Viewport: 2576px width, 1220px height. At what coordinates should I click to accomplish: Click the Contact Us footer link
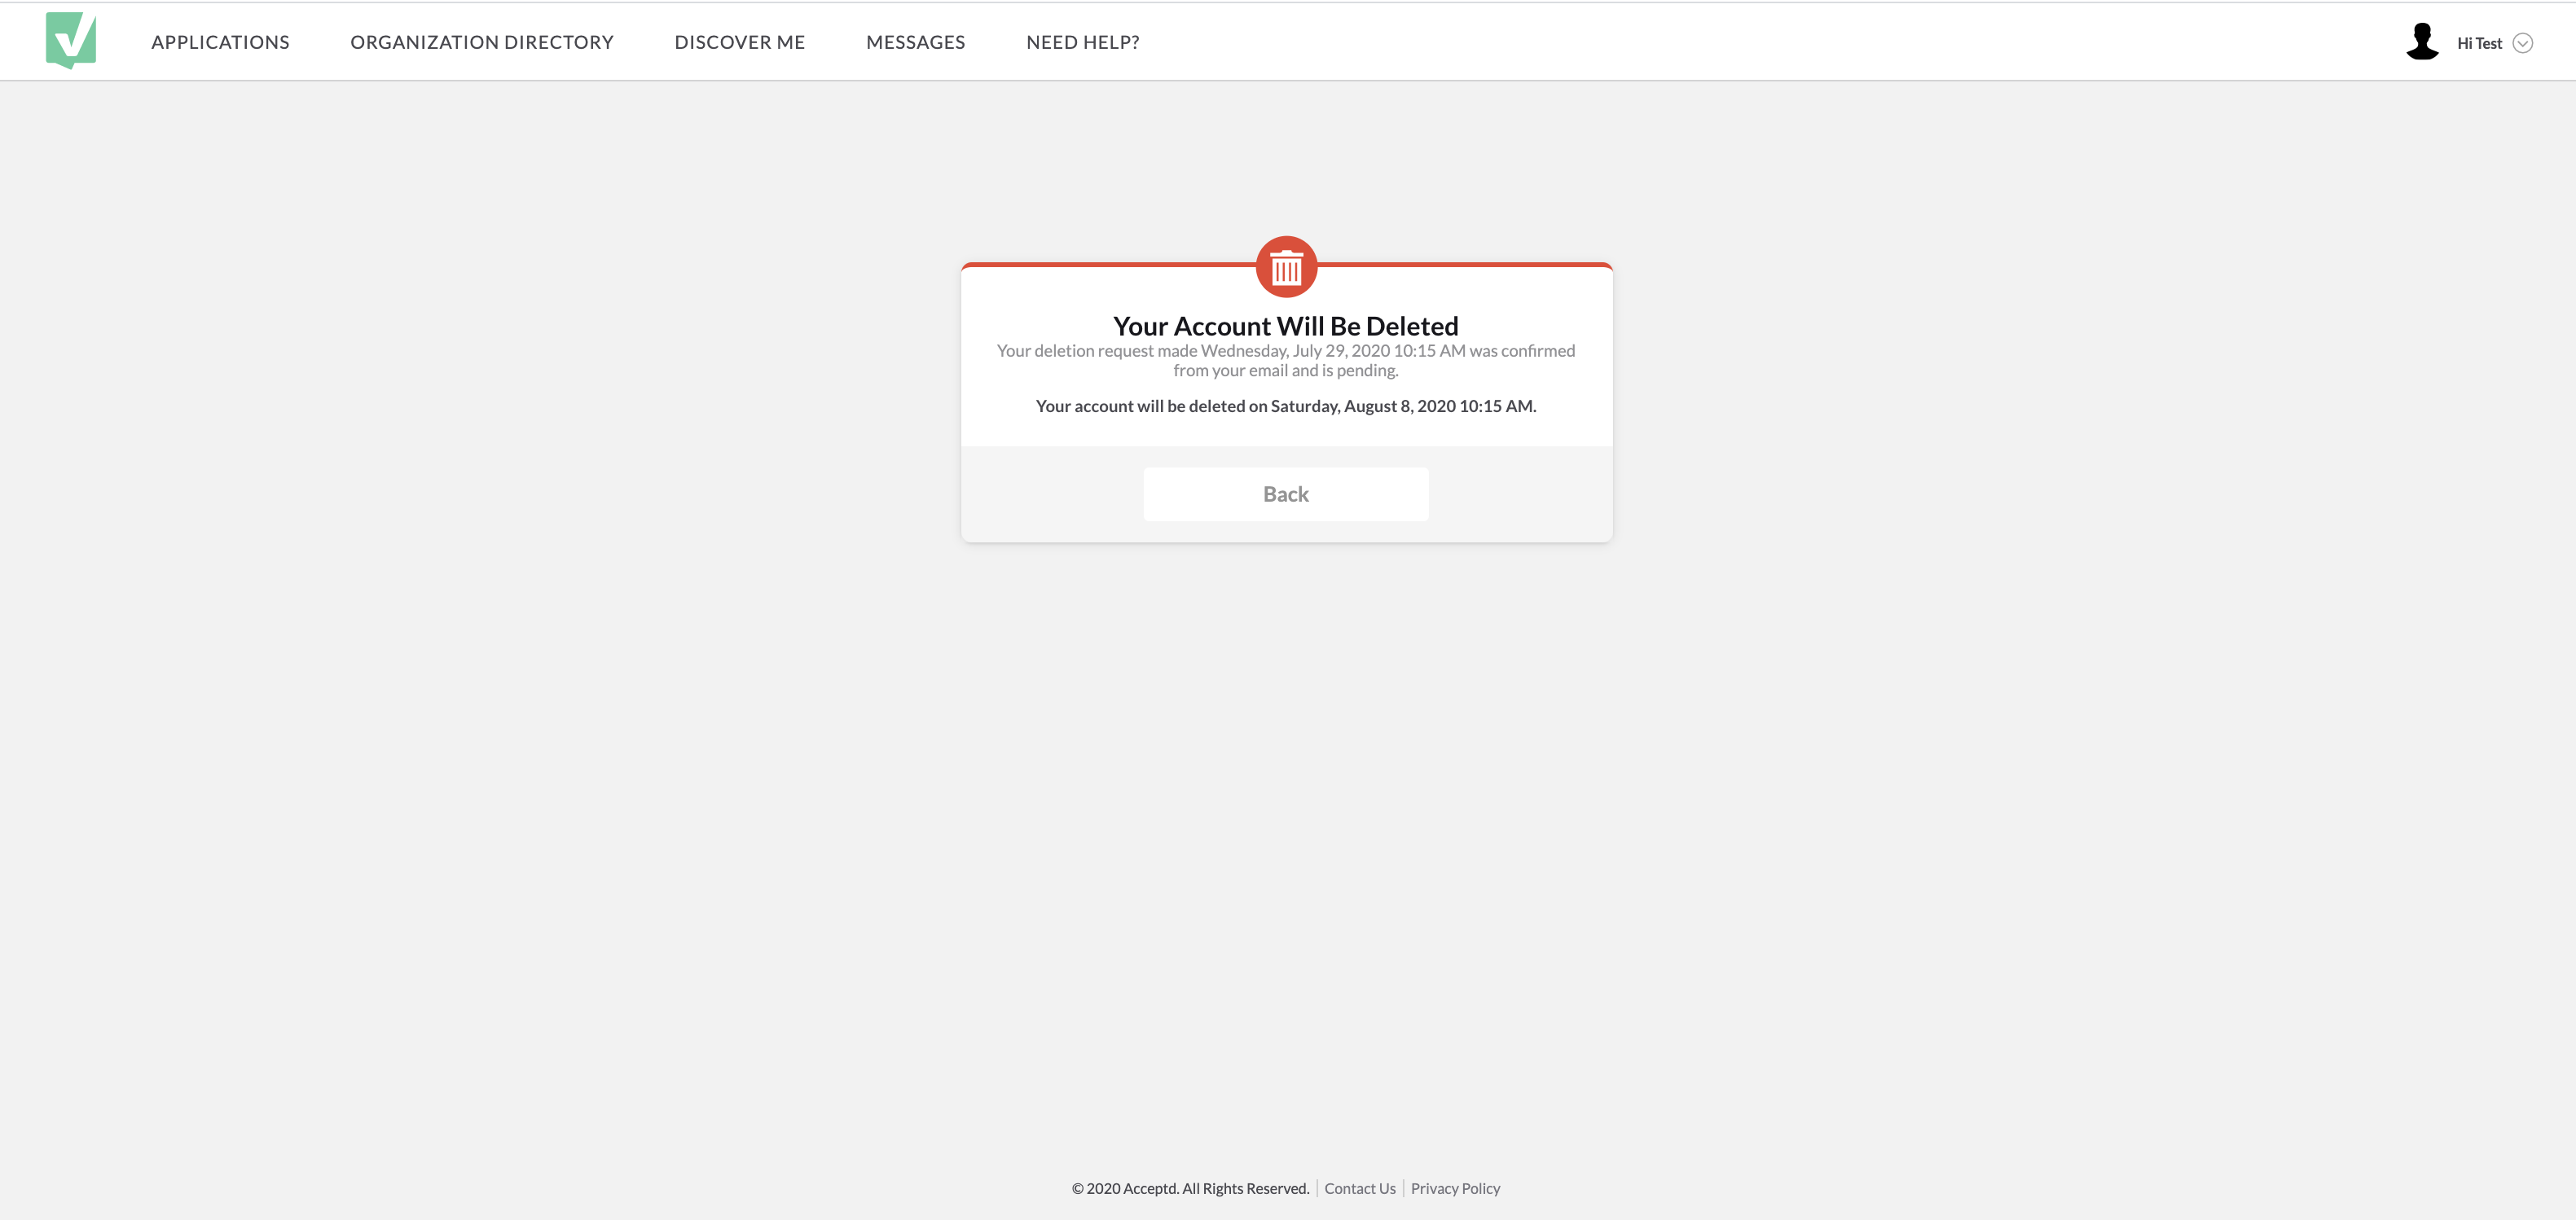click(x=1359, y=1187)
